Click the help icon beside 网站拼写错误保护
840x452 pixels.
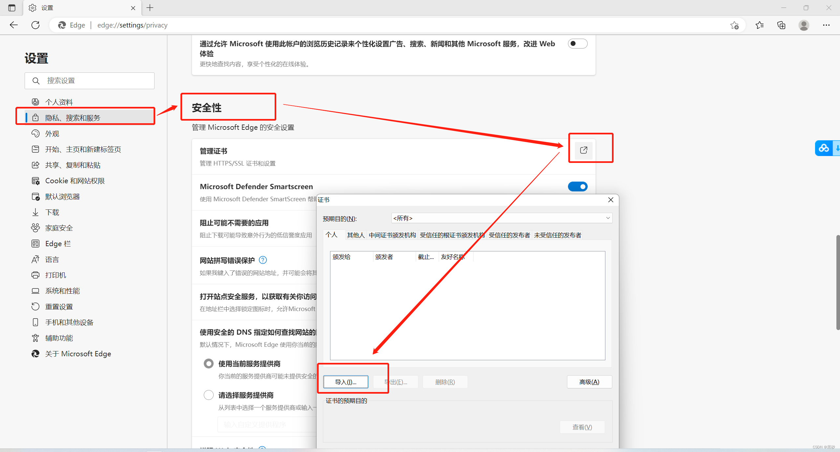263,260
